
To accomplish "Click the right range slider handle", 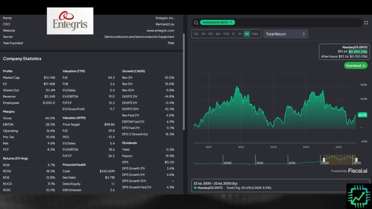I will tap(356, 160).
